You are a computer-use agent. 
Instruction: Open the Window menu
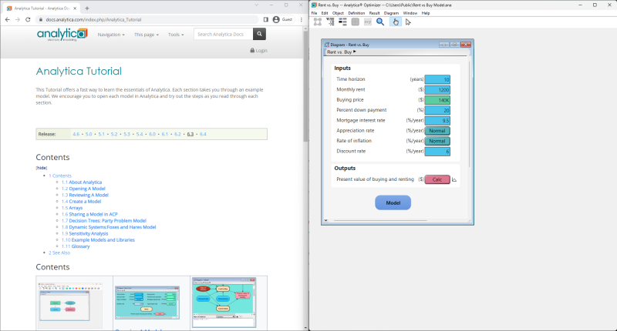point(410,13)
